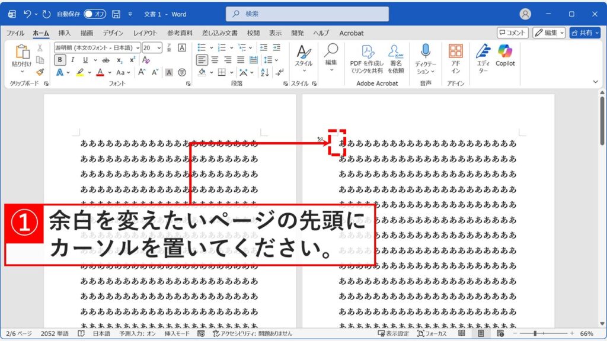Open the font color swatch menu
607x341 pixels.
pyautogui.click(x=110, y=72)
